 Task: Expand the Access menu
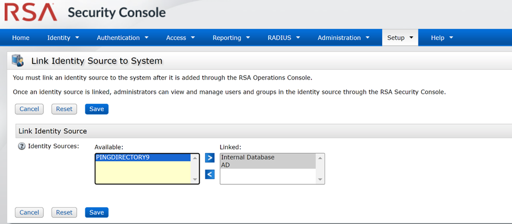[x=180, y=38]
